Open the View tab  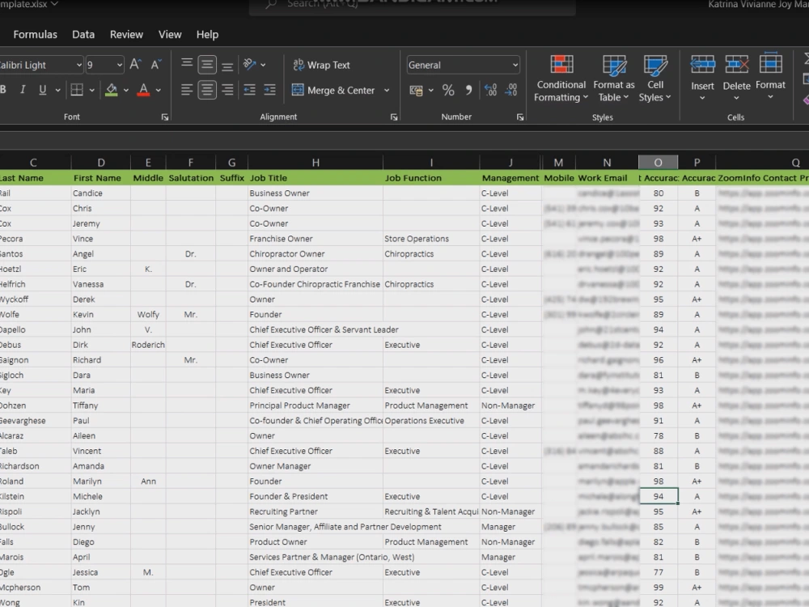(x=170, y=35)
